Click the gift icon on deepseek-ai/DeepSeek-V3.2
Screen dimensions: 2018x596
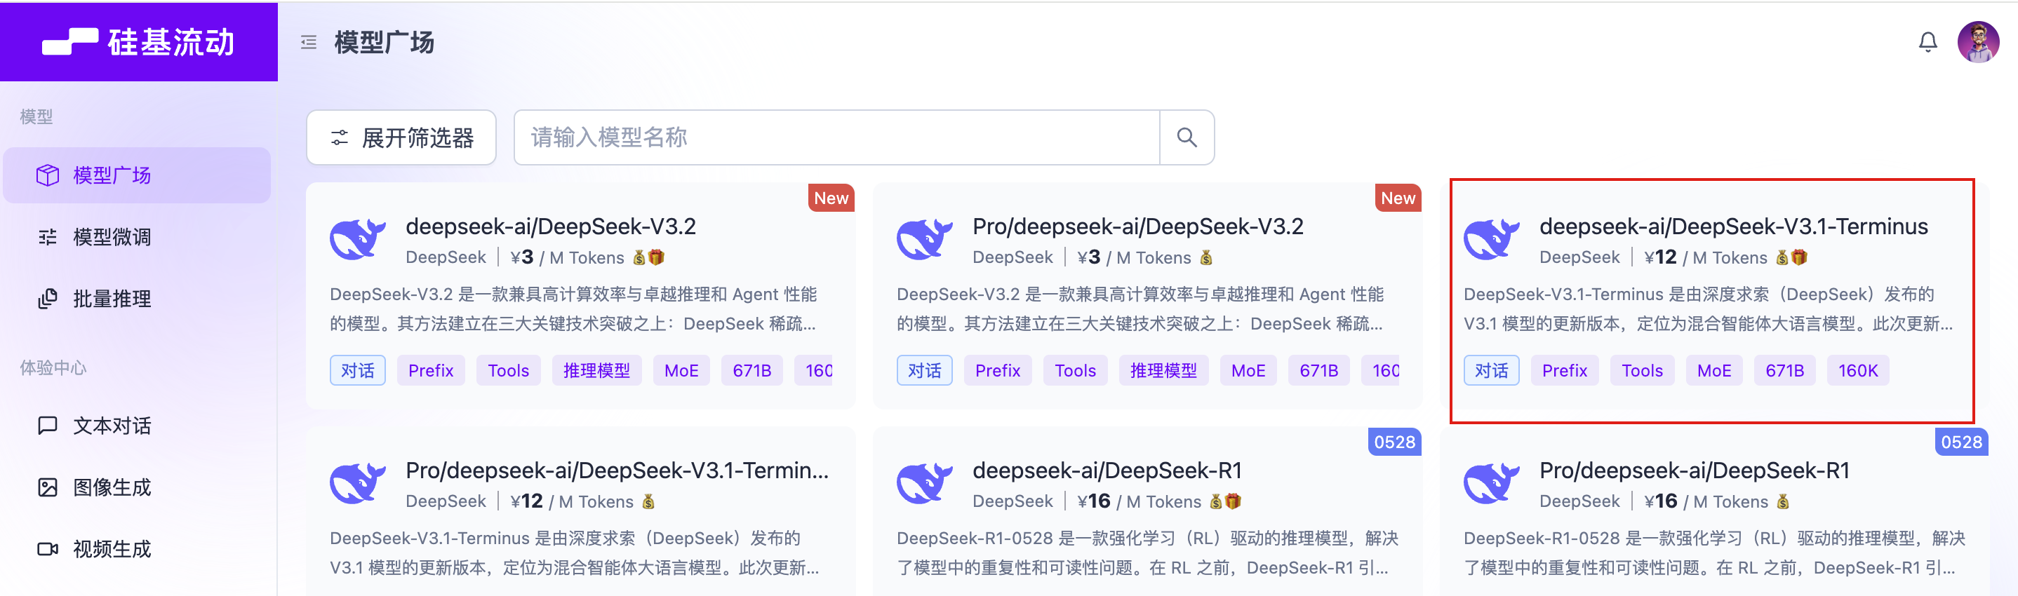tap(657, 257)
